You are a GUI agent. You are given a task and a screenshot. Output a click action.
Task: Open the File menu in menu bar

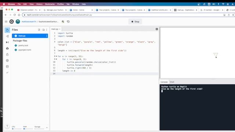pos(19,4)
